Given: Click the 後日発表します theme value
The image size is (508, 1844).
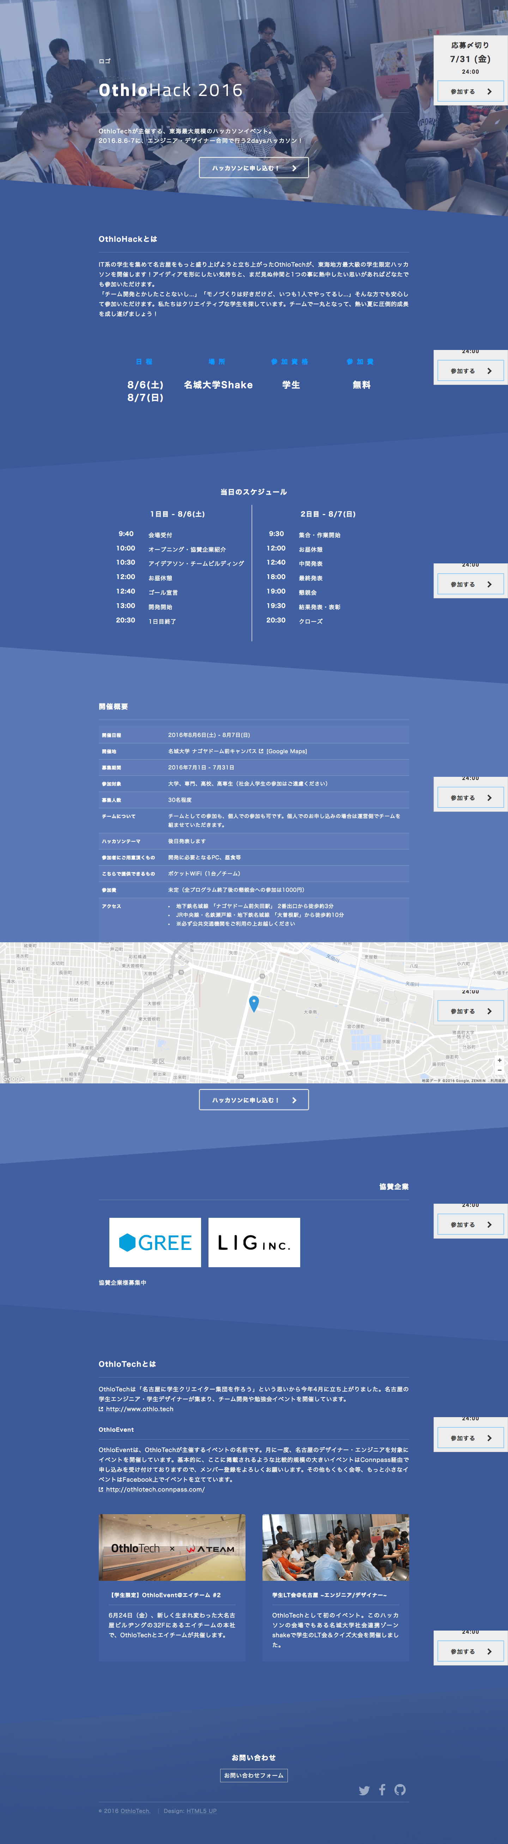Looking at the screenshot, I should tap(187, 841).
